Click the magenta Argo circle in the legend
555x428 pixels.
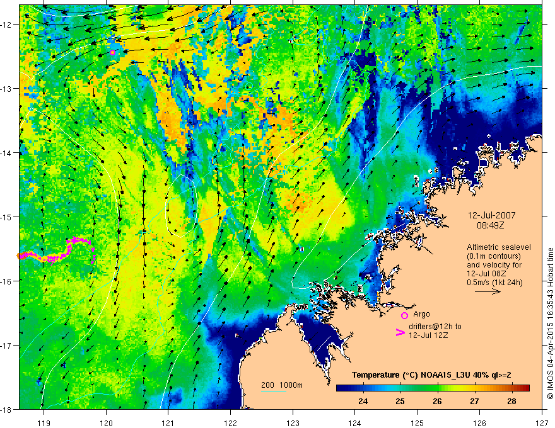[x=404, y=315]
